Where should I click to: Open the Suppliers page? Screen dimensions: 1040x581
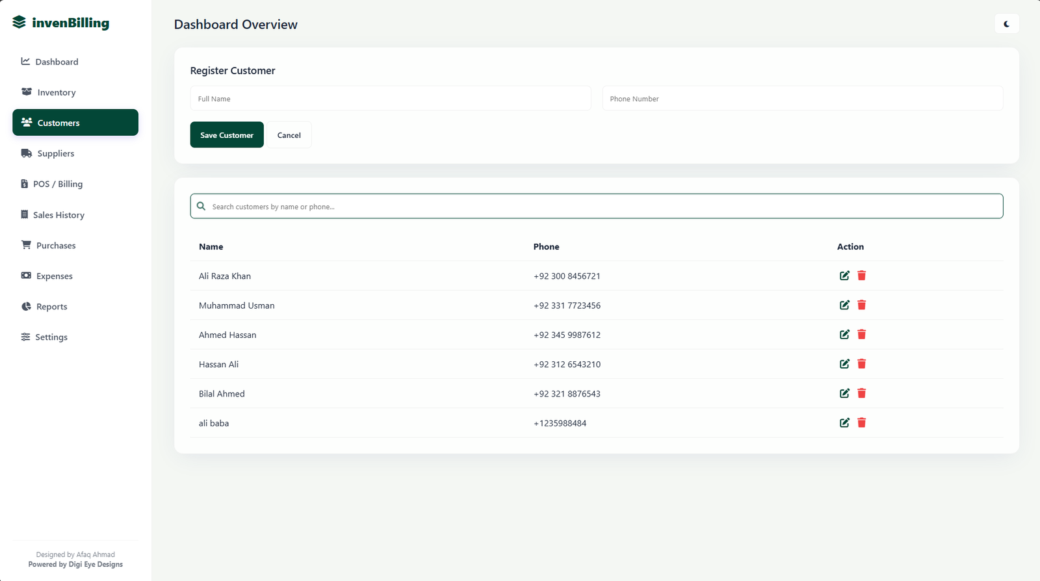tap(56, 153)
